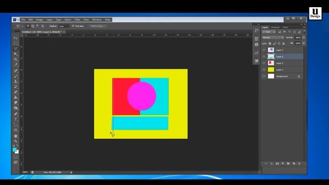Image resolution: width=329 pixels, height=185 pixels.
Task: Select the Path Selection tool
Action: pos(15,125)
